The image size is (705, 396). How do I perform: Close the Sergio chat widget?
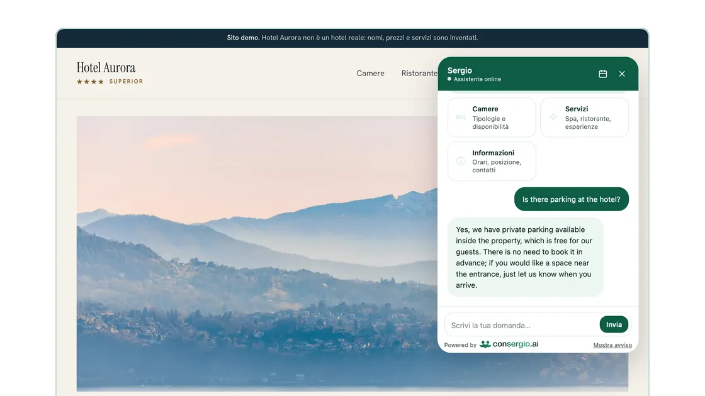coord(622,74)
